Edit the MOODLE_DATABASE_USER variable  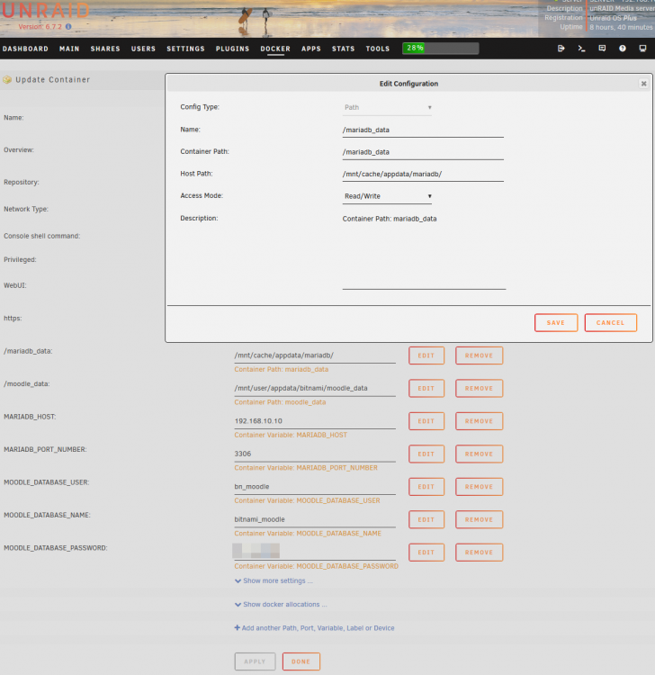(x=426, y=487)
